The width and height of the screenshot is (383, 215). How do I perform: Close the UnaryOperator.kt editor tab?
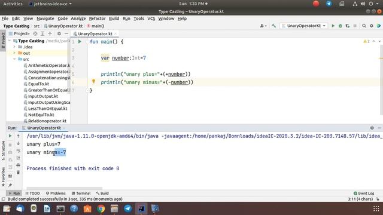(x=115, y=34)
